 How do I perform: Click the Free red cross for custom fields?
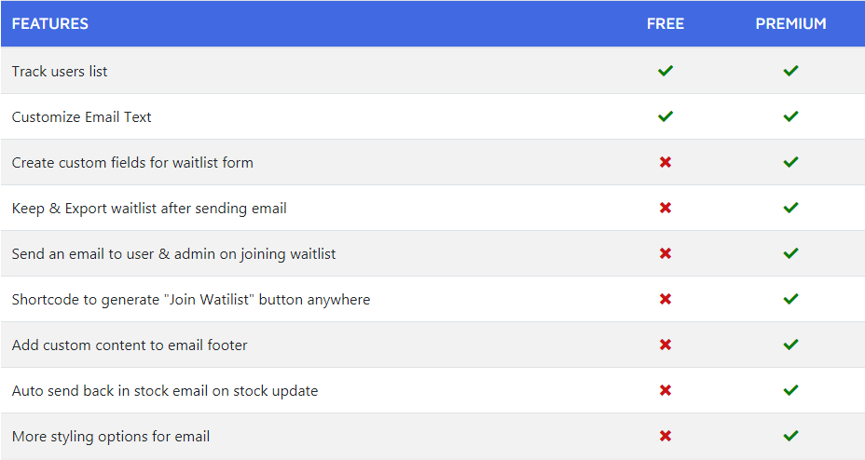click(x=666, y=162)
